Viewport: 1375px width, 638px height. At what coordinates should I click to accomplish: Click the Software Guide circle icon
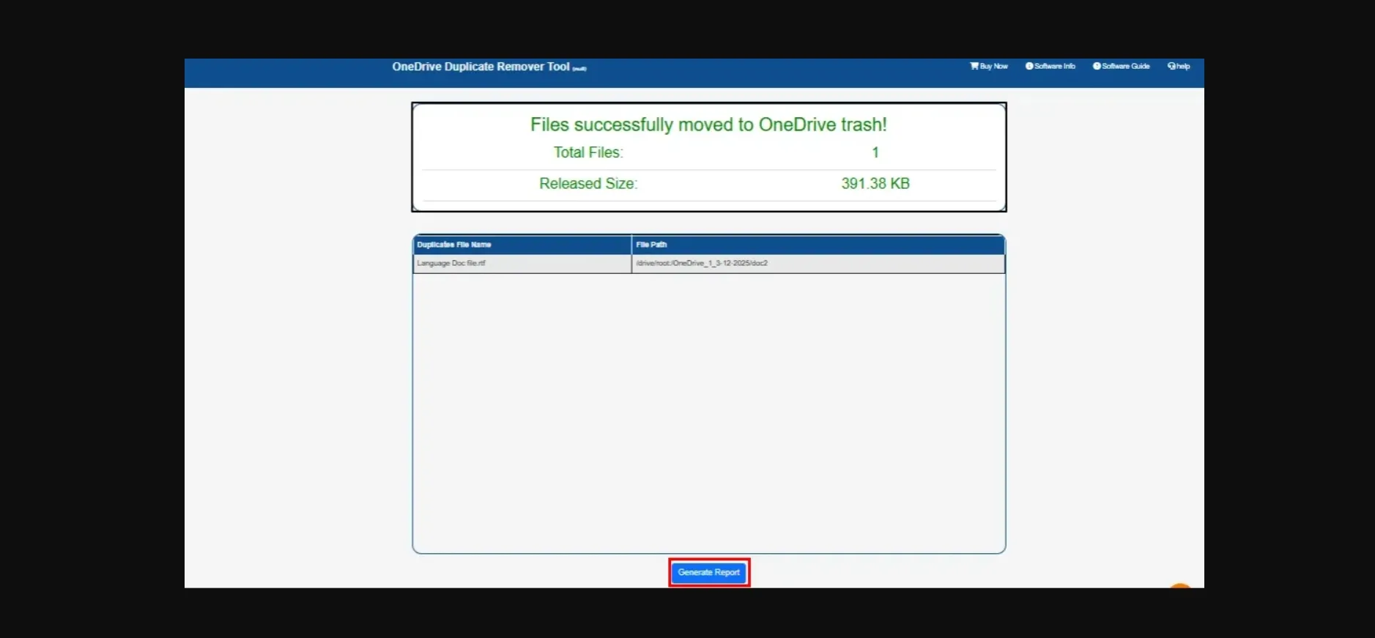[1097, 66]
